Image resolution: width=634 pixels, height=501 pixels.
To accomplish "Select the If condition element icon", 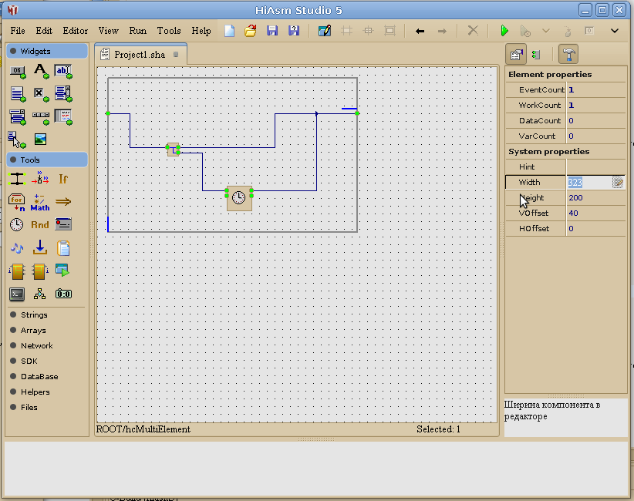I will [63, 179].
